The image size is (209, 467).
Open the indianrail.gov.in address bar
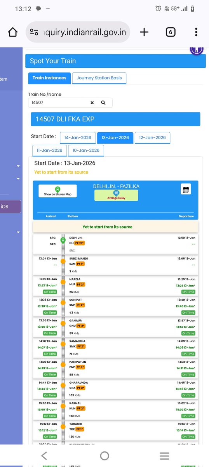pos(78,32)
